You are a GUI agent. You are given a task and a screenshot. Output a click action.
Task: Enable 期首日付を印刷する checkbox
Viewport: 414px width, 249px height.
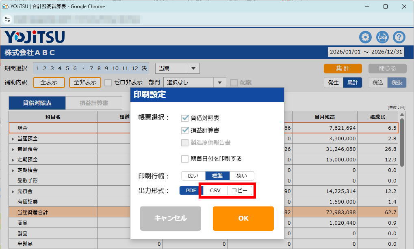185,159
